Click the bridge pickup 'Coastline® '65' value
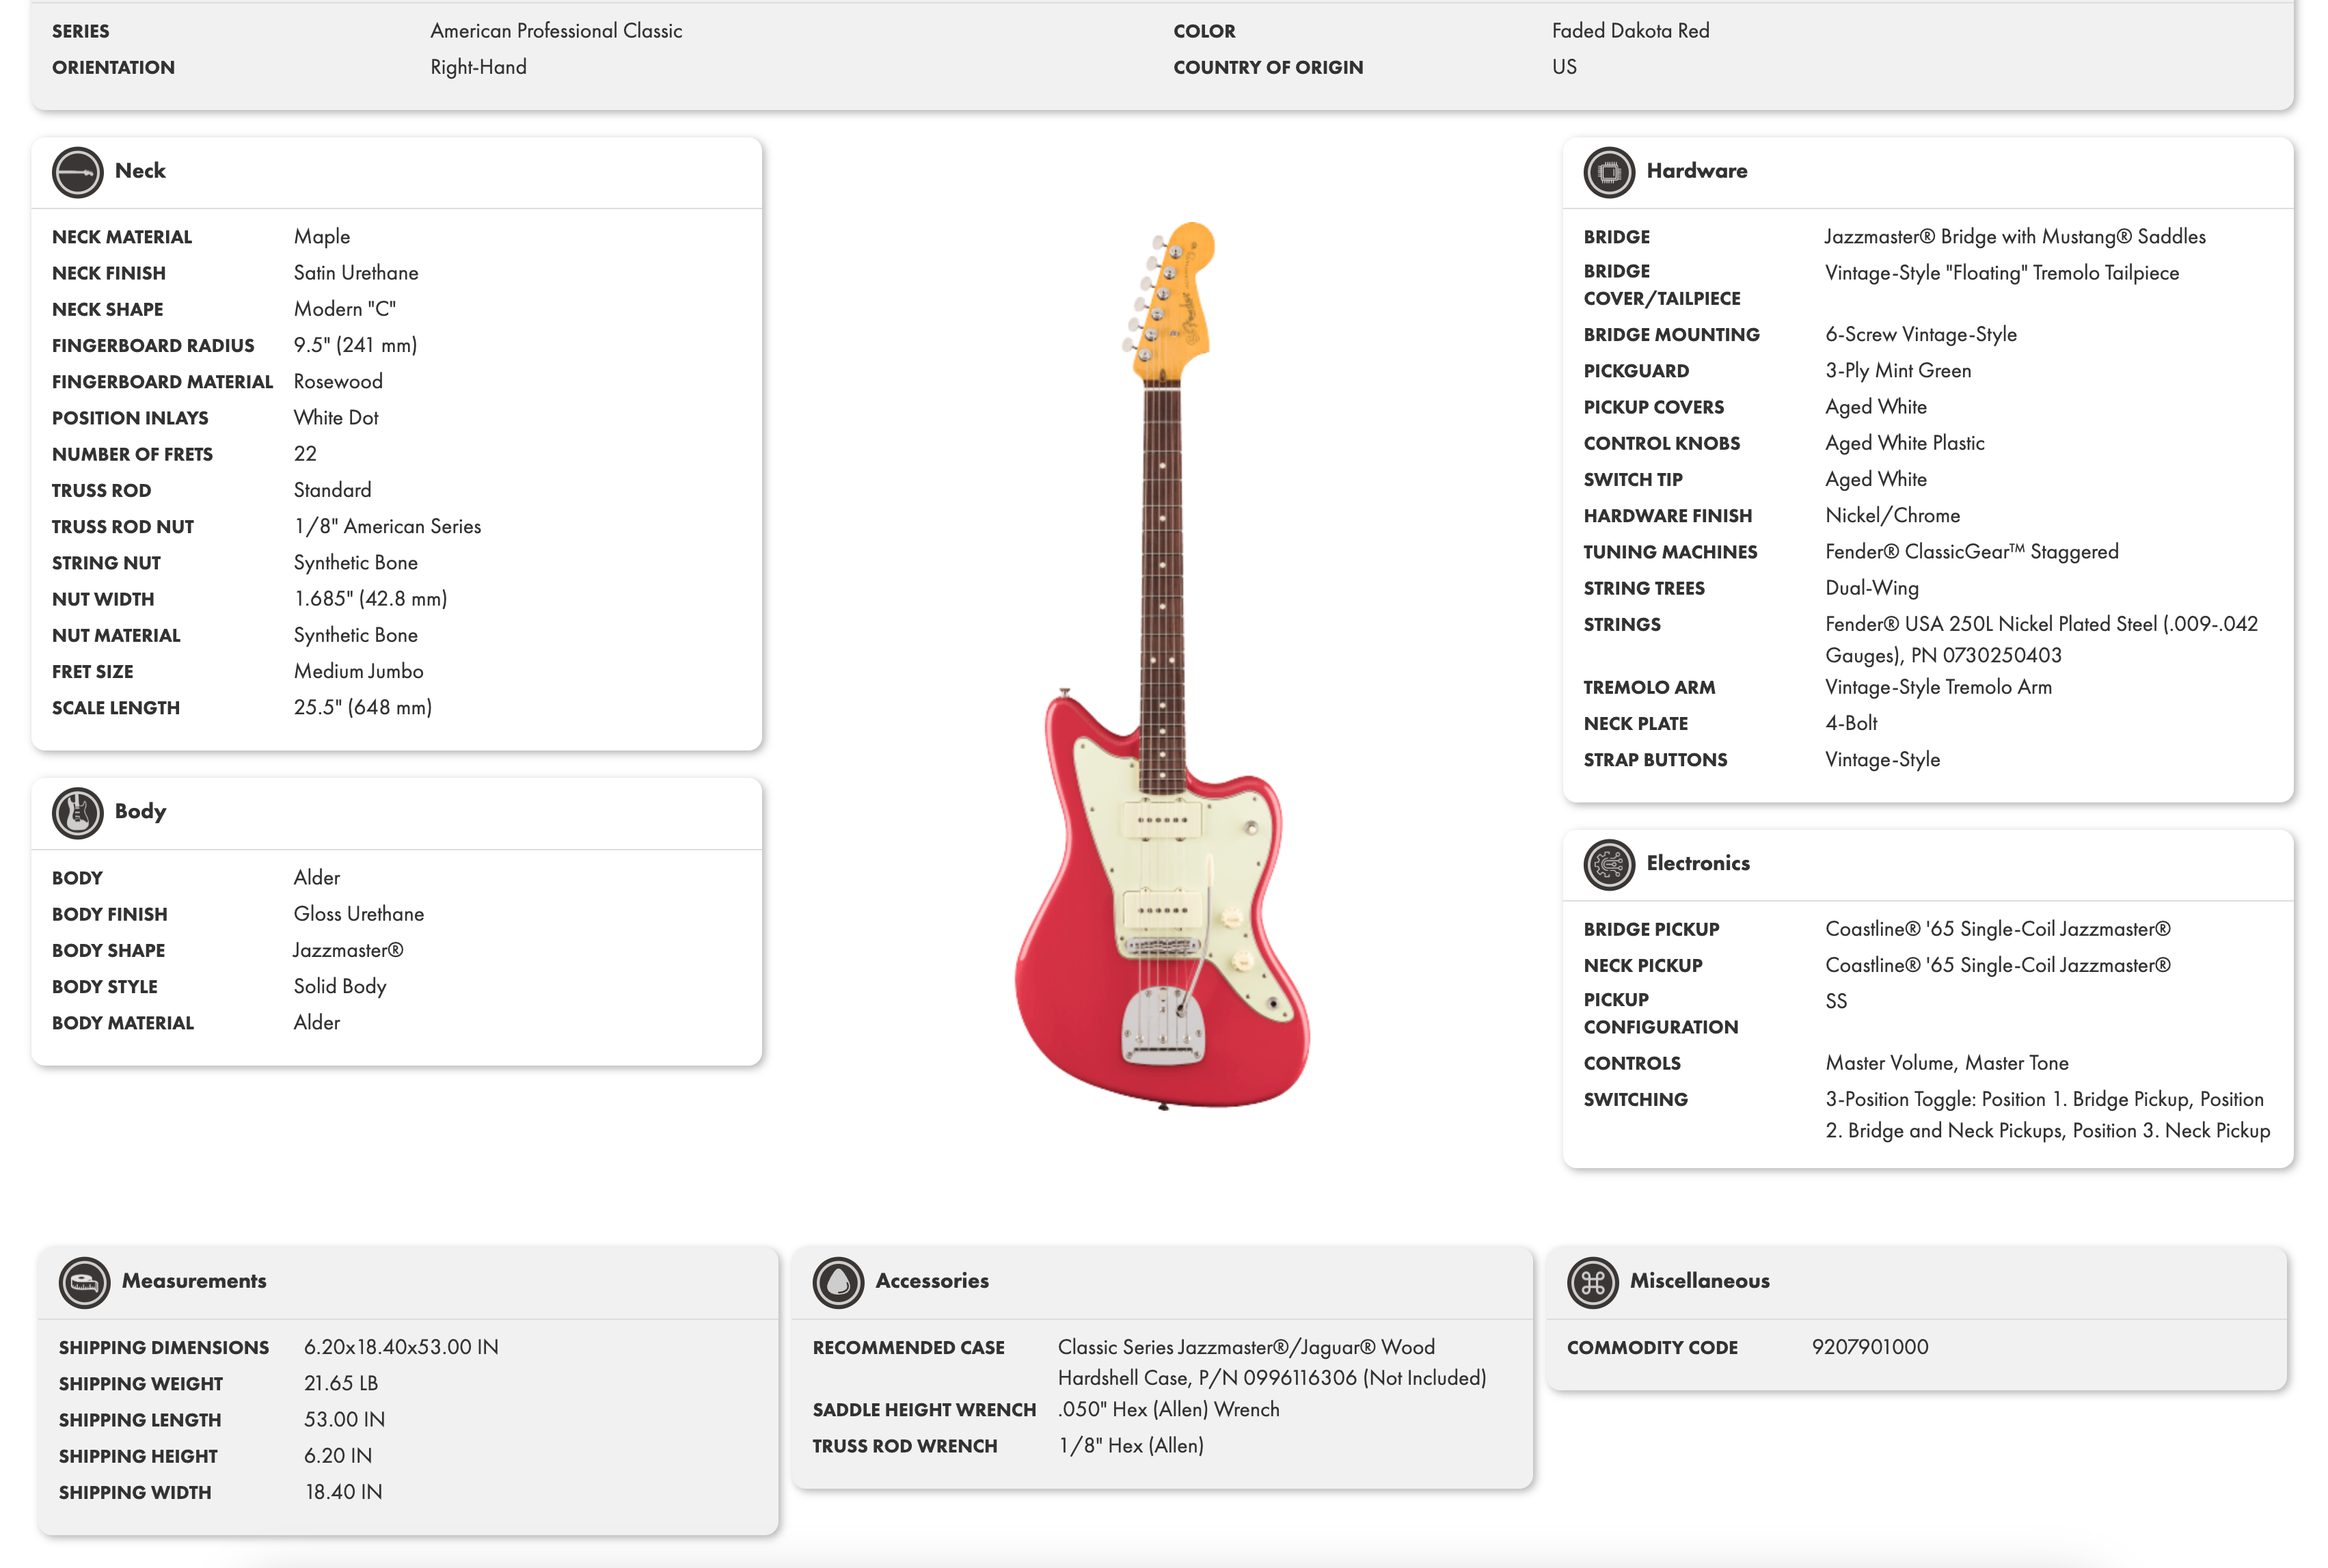Image resolution: width=2328 pixels, height=1568 pixels. [x=1997, y=929]
